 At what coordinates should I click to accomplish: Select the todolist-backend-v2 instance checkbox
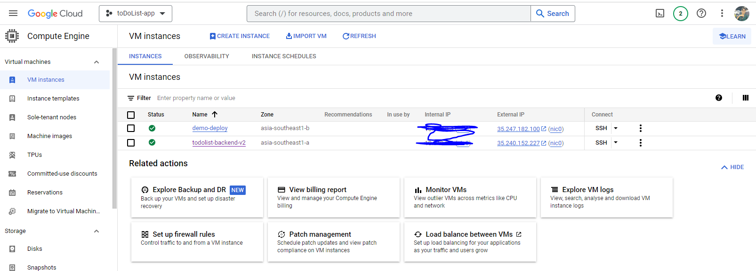click(131, 143)
